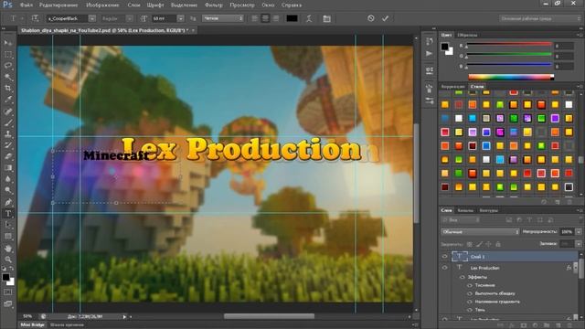The height and width of the screenshot is (329, 585).
Task: Open the font size dropdown
Action: pyautogui.click(x=181, y=18)
